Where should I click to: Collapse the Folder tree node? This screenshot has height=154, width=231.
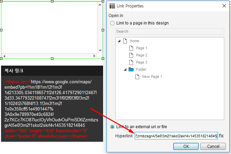[x=125, y=69]
